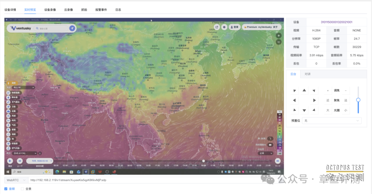Select the 雷暴 thunderstorm layer
Viewport: 372px width, 194px height.
pos(11,130)
